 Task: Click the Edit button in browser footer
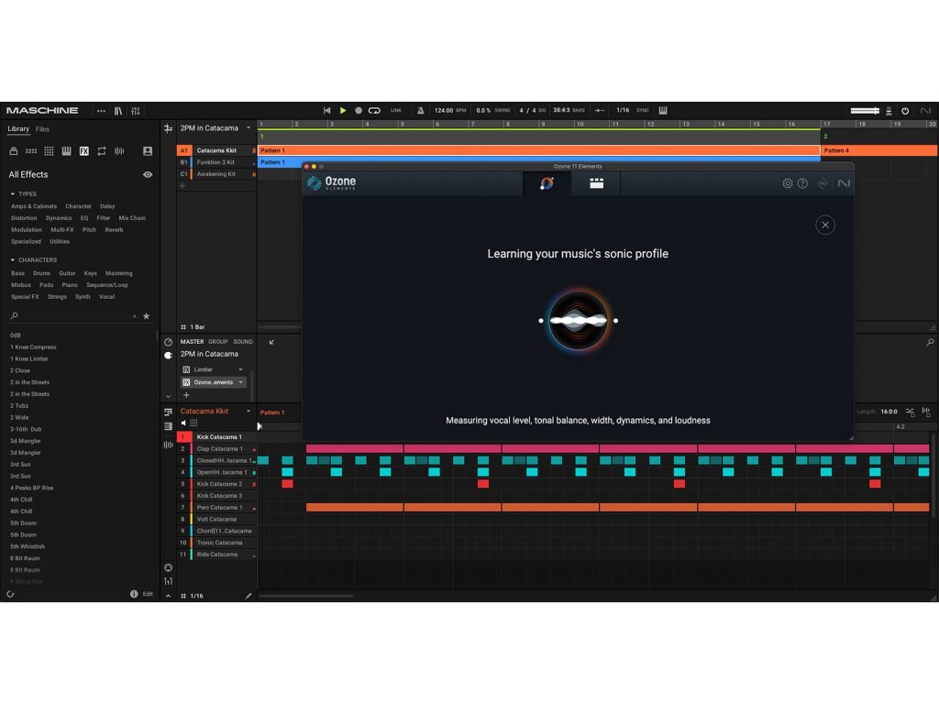coord(148,594)
